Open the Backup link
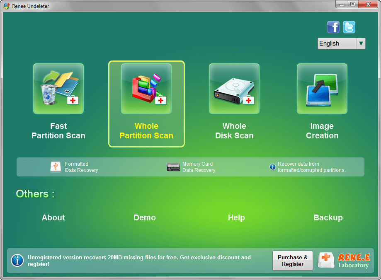 click(328, 218)
